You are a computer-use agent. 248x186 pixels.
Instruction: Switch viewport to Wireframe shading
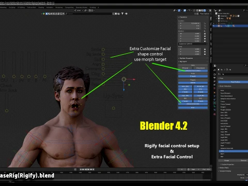197,10
